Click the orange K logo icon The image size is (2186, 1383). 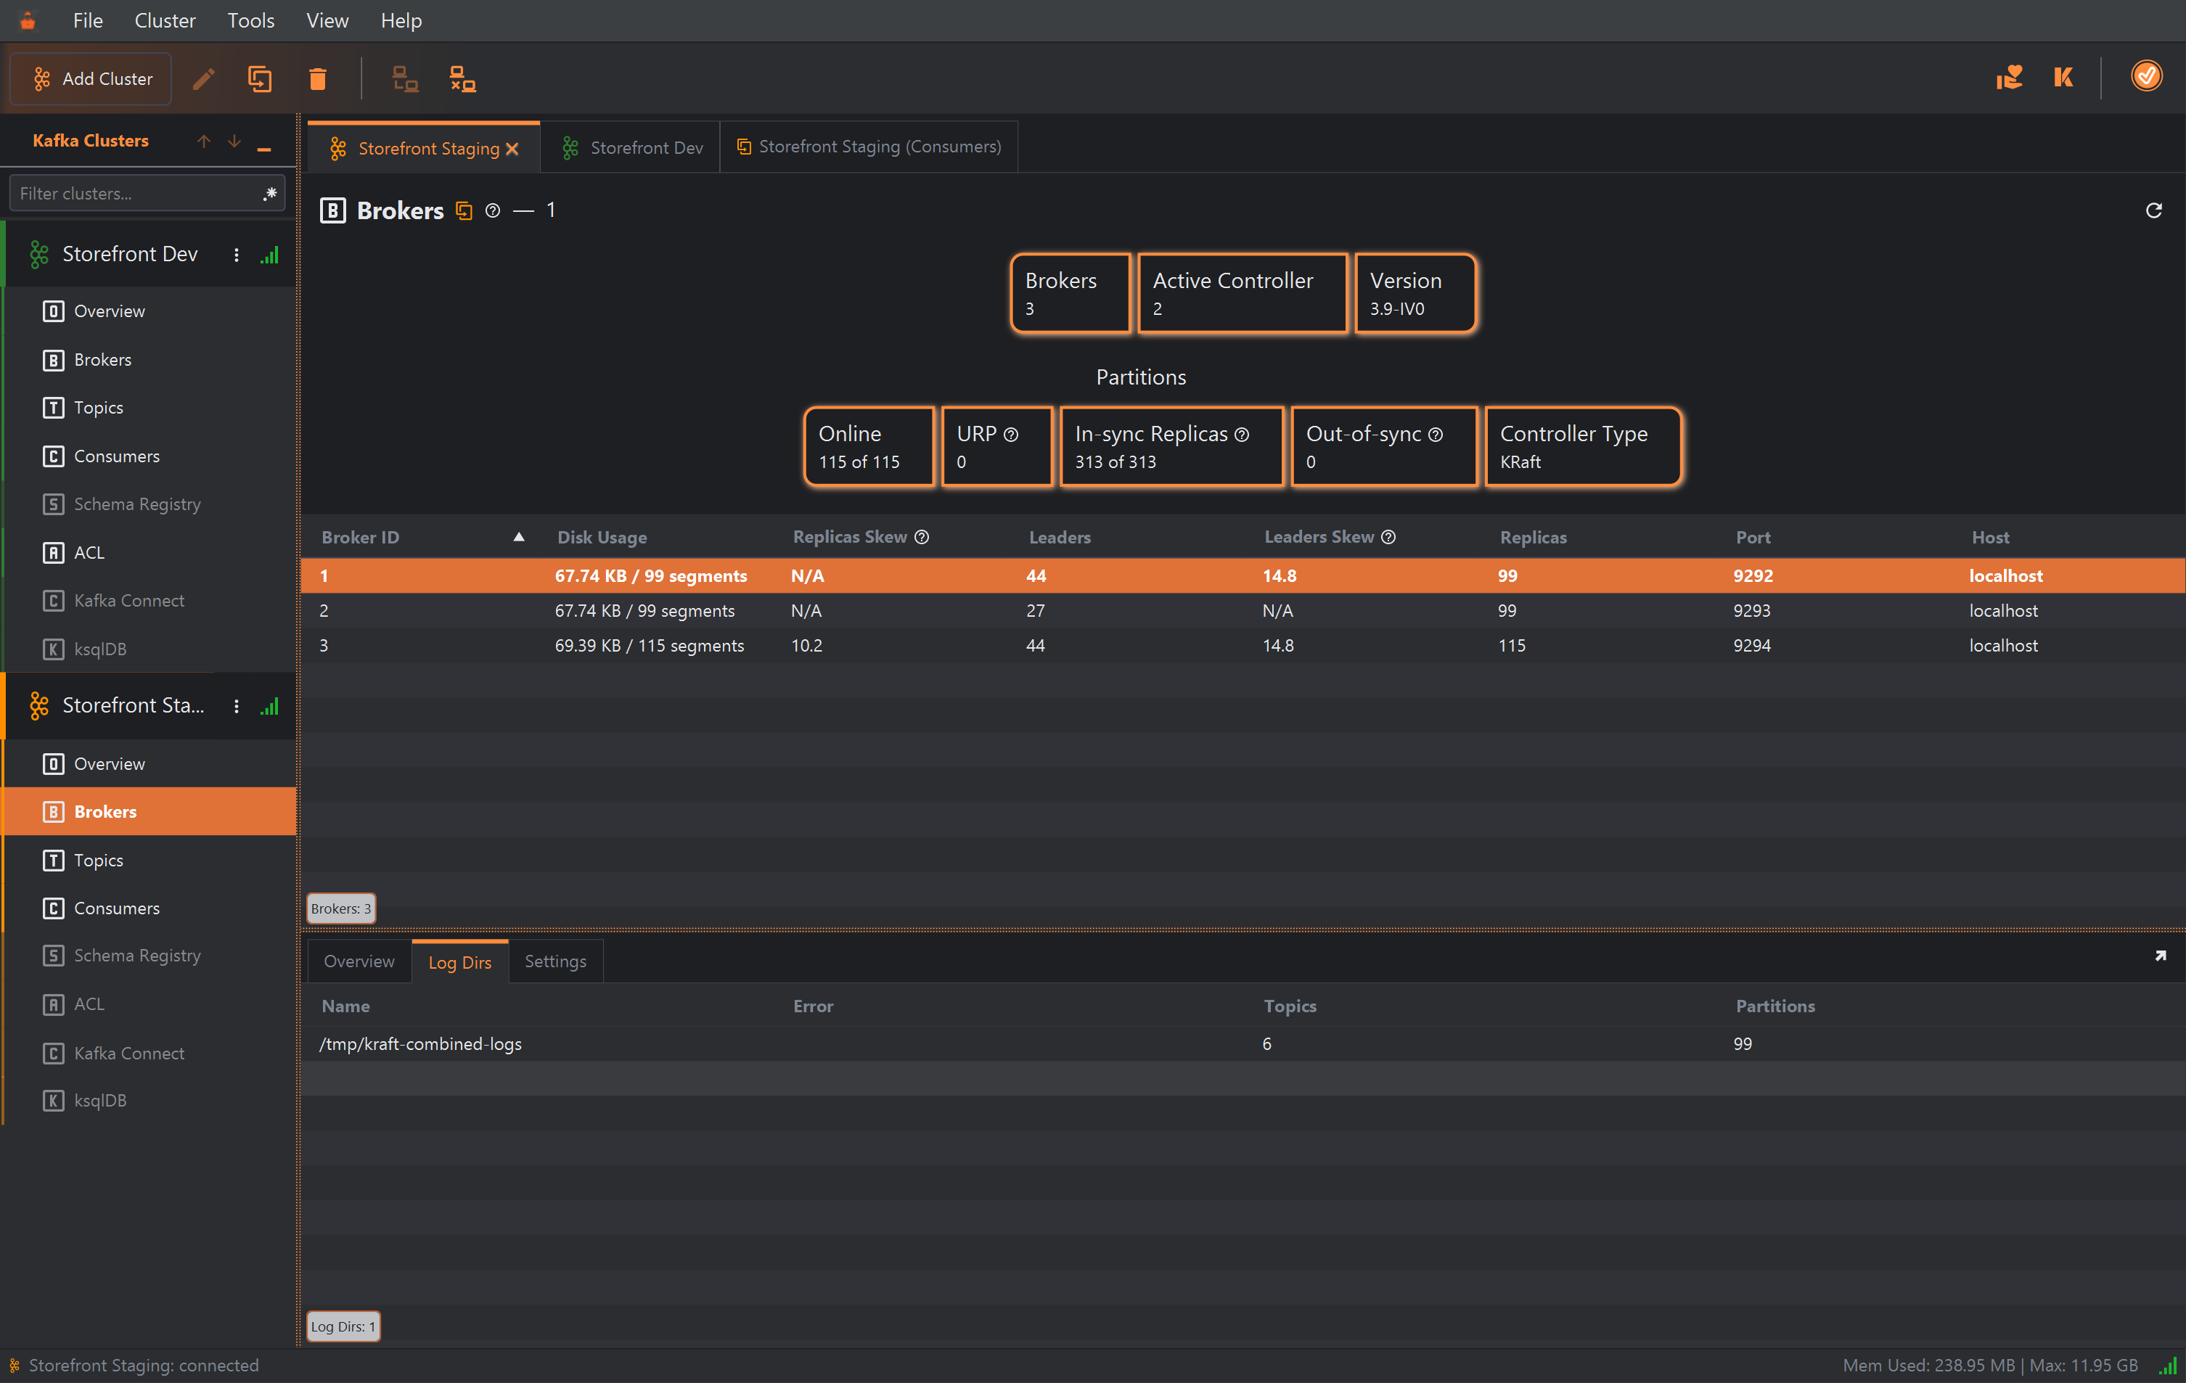pos(2063,77)
